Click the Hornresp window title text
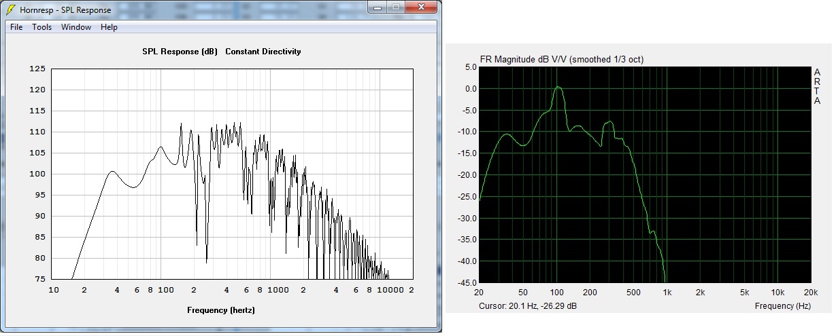838x336 pixels. (65, 10)
